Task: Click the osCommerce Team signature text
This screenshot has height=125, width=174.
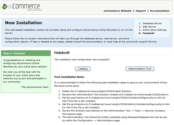Action: (34, 87)
